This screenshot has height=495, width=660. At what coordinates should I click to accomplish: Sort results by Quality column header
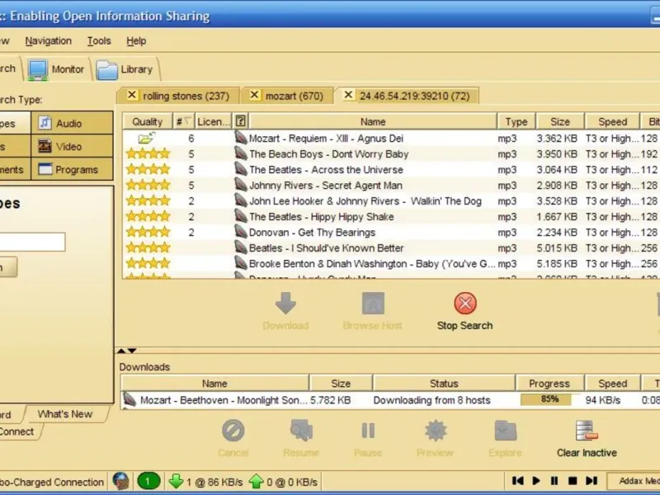147,121
